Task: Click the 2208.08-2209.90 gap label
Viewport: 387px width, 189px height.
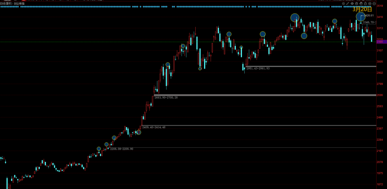Action: [x=122, y=149]
